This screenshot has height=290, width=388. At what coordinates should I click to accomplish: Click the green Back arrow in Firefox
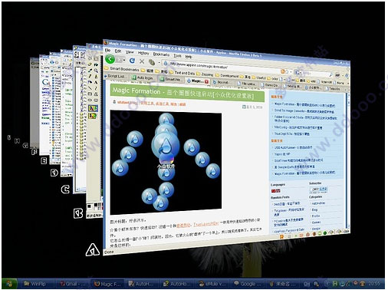(x=110, y=59)
